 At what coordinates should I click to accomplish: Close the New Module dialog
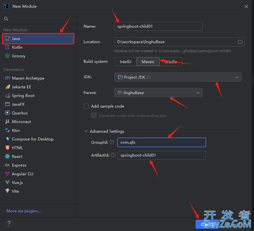246,6
